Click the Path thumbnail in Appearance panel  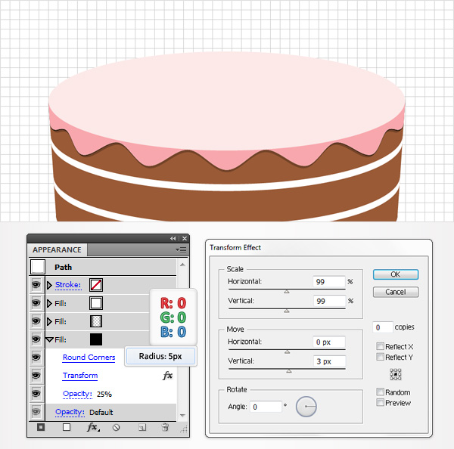pos(38,267)
